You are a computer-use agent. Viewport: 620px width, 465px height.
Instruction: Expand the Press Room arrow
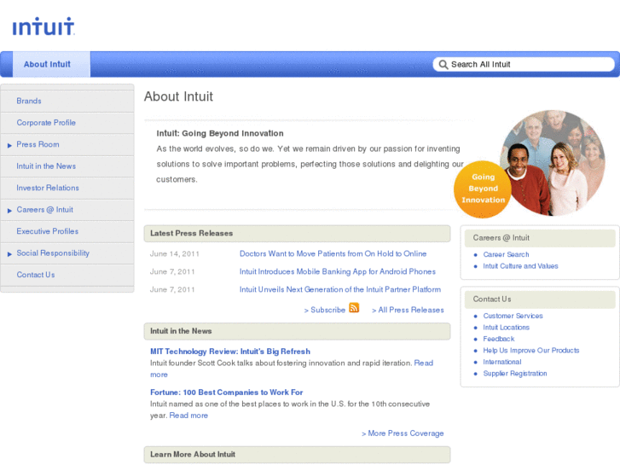click(9, 145)
